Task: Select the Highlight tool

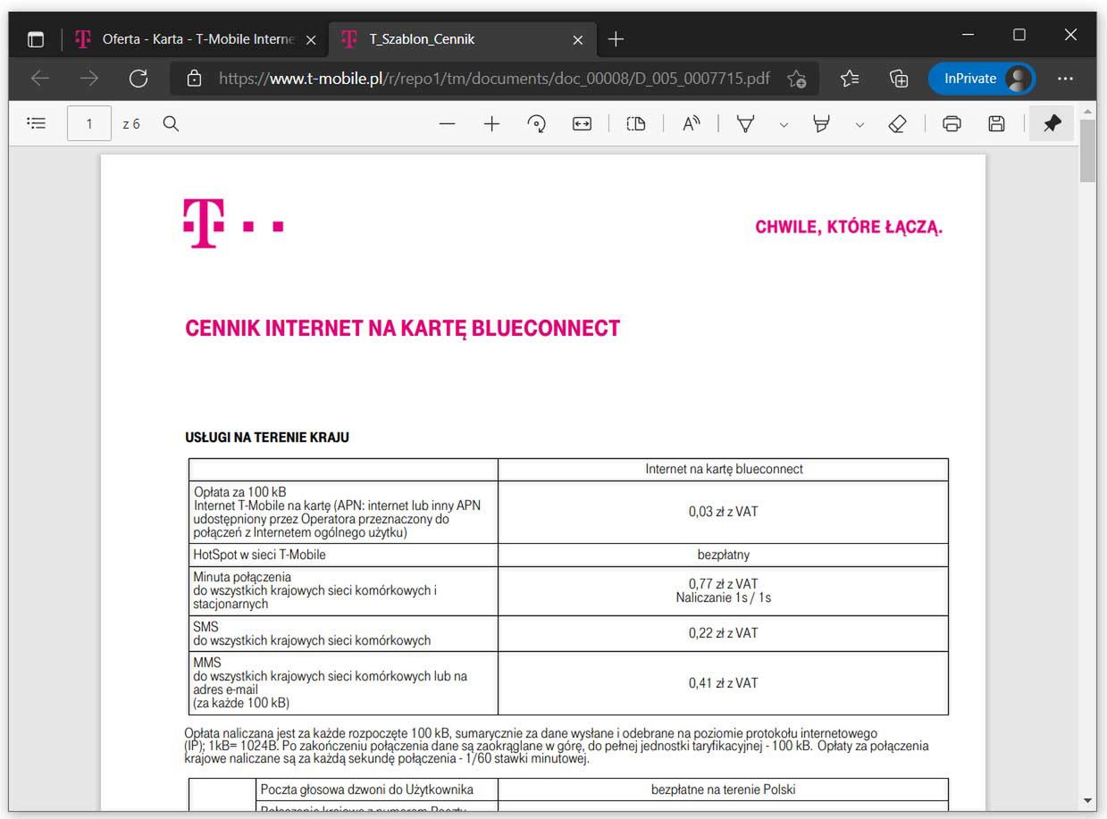Action: (x=821, y=124)
